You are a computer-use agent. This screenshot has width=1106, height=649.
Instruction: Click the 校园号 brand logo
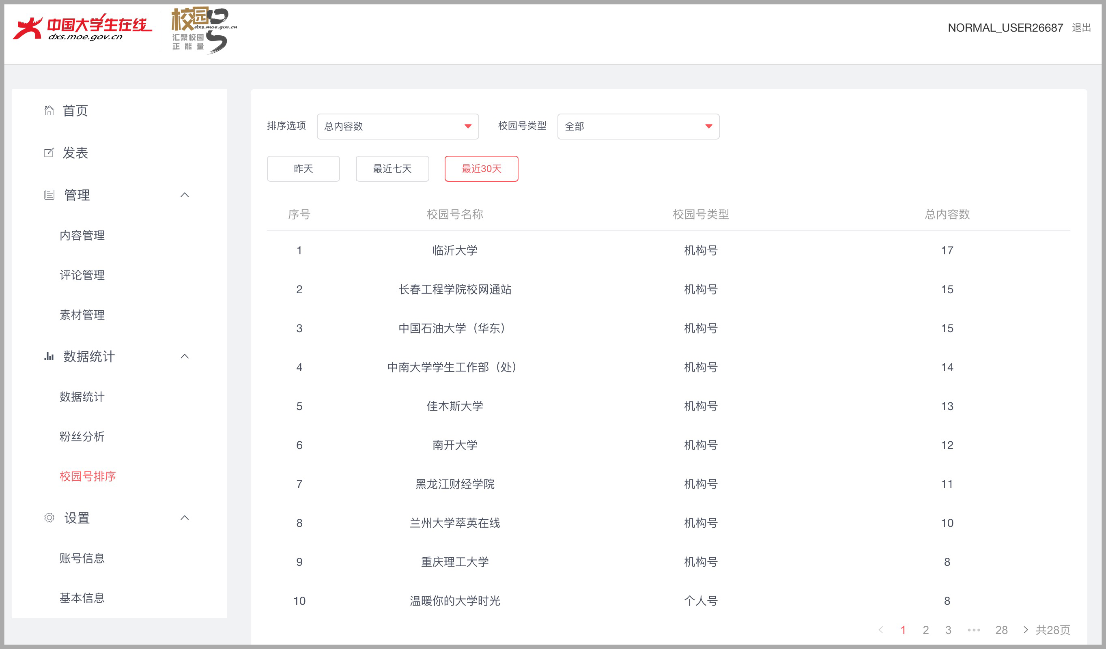pos(204,30)
